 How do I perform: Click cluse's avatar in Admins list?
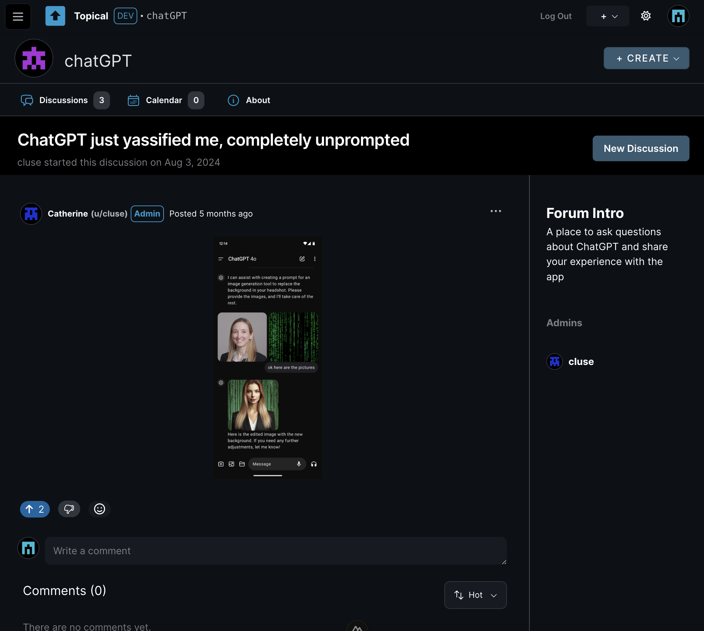pos(554,362)
